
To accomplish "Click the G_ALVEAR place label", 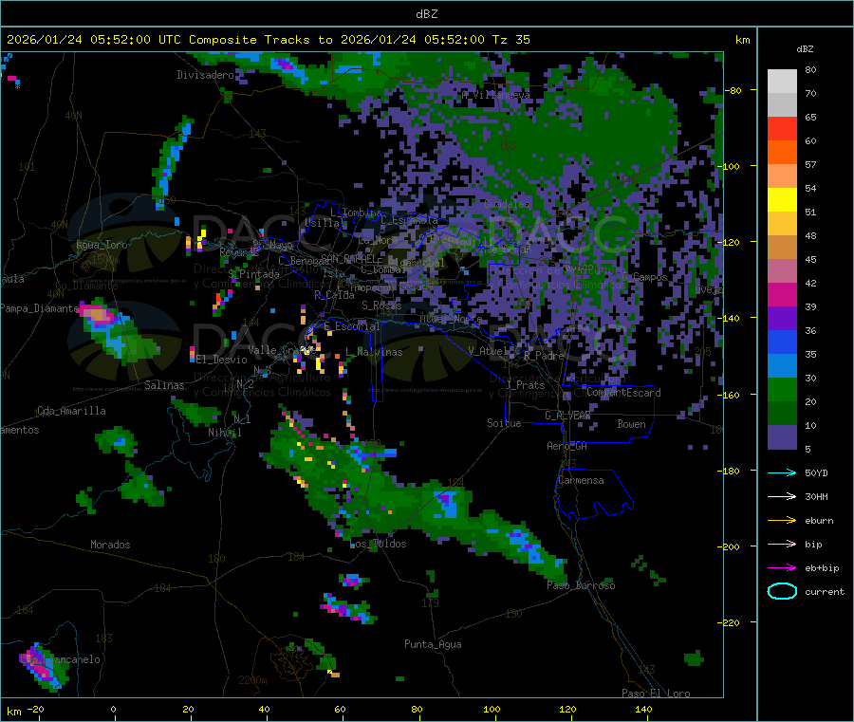I will [x=567, y=416].
